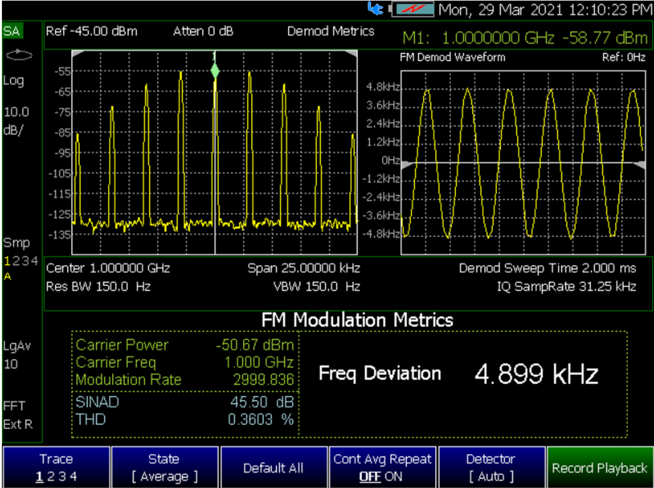Click the trace 1234 indicator in sidebar
This screenshot has height=488, width=654.
21,261
